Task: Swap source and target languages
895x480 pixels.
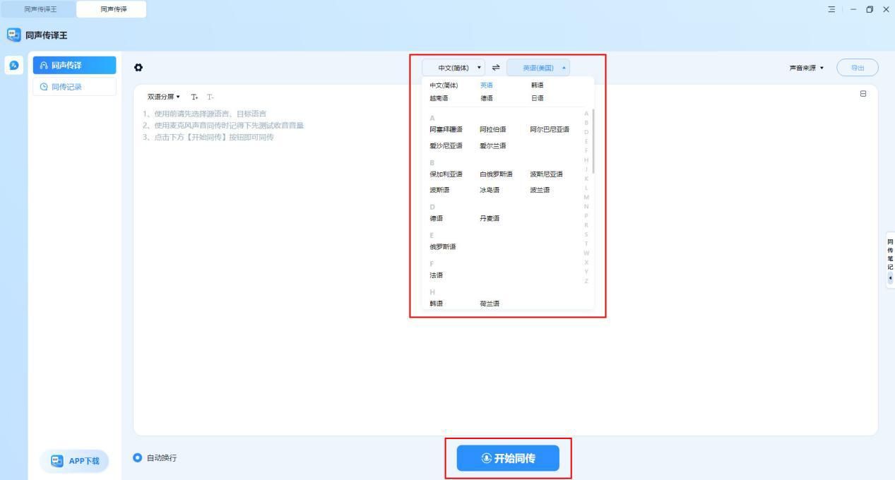Action: (496, 68)
